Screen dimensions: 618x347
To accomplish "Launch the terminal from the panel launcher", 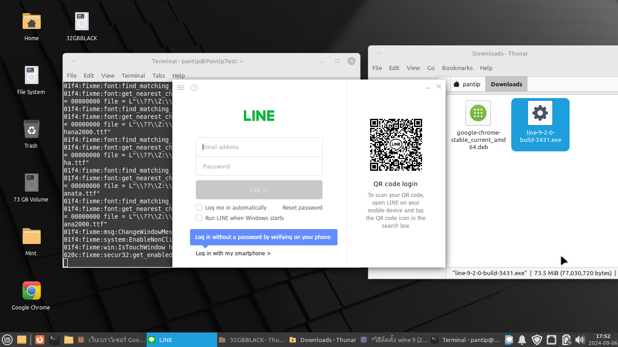I will pos(54,340).
